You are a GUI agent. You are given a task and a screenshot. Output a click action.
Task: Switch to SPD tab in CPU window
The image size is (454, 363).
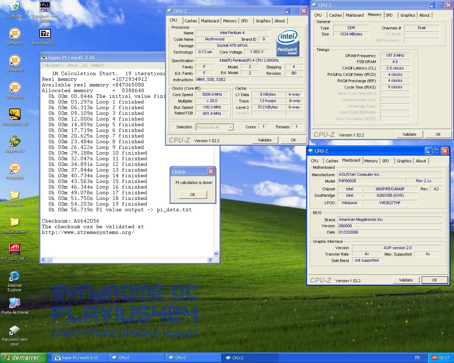tap(244, 21)
